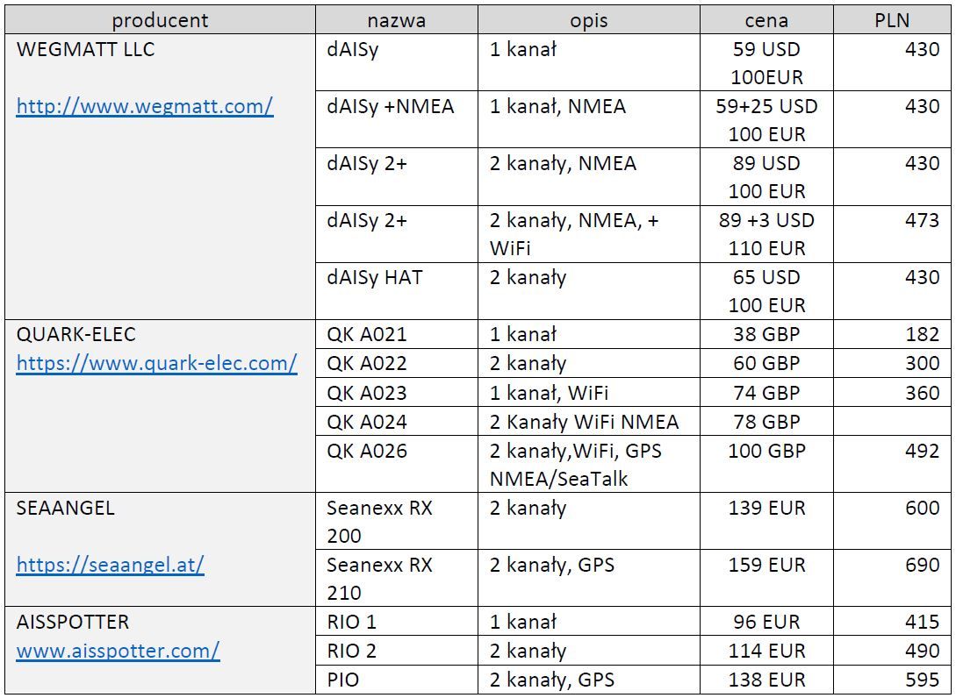Screen dimensions: 956x698
Task: Visit the www.aisspotter.com link
Action: [118, 651]
